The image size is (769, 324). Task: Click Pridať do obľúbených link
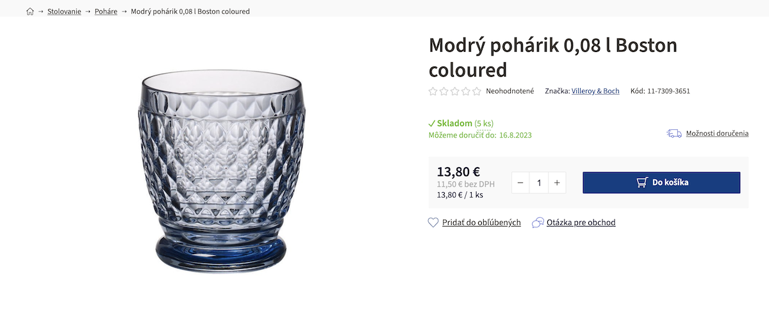pyautogui.click(x=481, y=222)
